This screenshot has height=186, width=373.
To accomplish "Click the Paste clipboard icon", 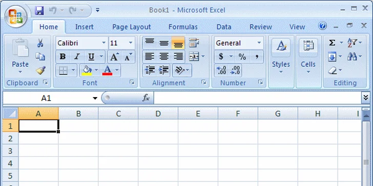I will click(x=20, y=48).
